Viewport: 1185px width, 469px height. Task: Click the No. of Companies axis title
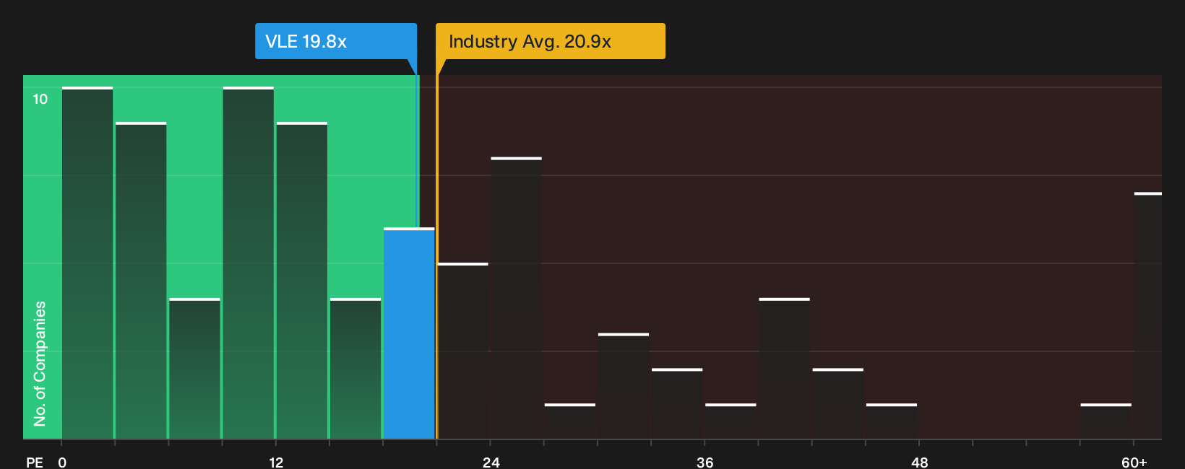tap(40, 364)
